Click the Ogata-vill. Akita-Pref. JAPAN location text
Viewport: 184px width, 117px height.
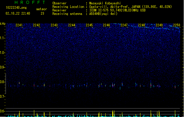(130, 7)
